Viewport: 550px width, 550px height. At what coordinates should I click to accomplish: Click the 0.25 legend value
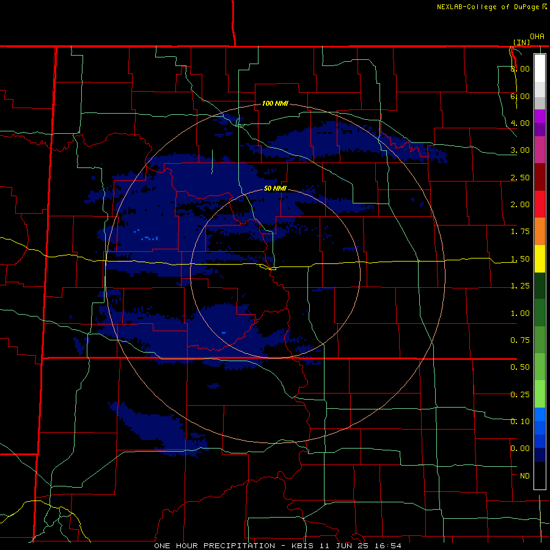520,395
